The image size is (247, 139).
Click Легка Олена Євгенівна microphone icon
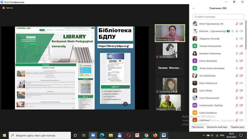[237, 68]
